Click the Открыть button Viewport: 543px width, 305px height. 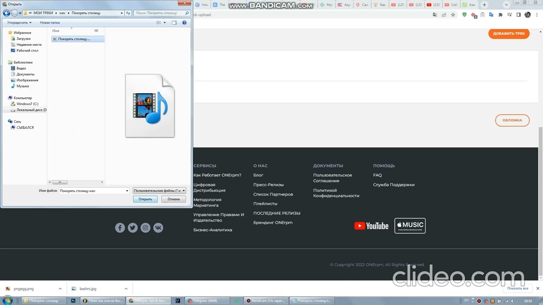click(145, 199)
